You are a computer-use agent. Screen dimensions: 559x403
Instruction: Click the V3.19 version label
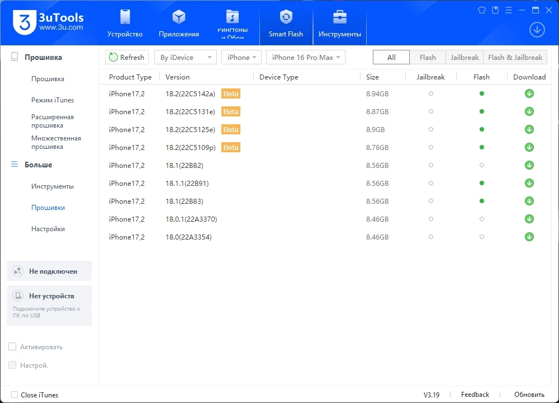coord(432,395)
